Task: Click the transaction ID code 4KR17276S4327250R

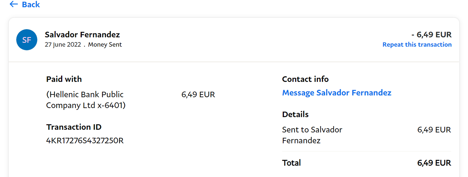Action: pyautogui.click(x=85, y=141)
